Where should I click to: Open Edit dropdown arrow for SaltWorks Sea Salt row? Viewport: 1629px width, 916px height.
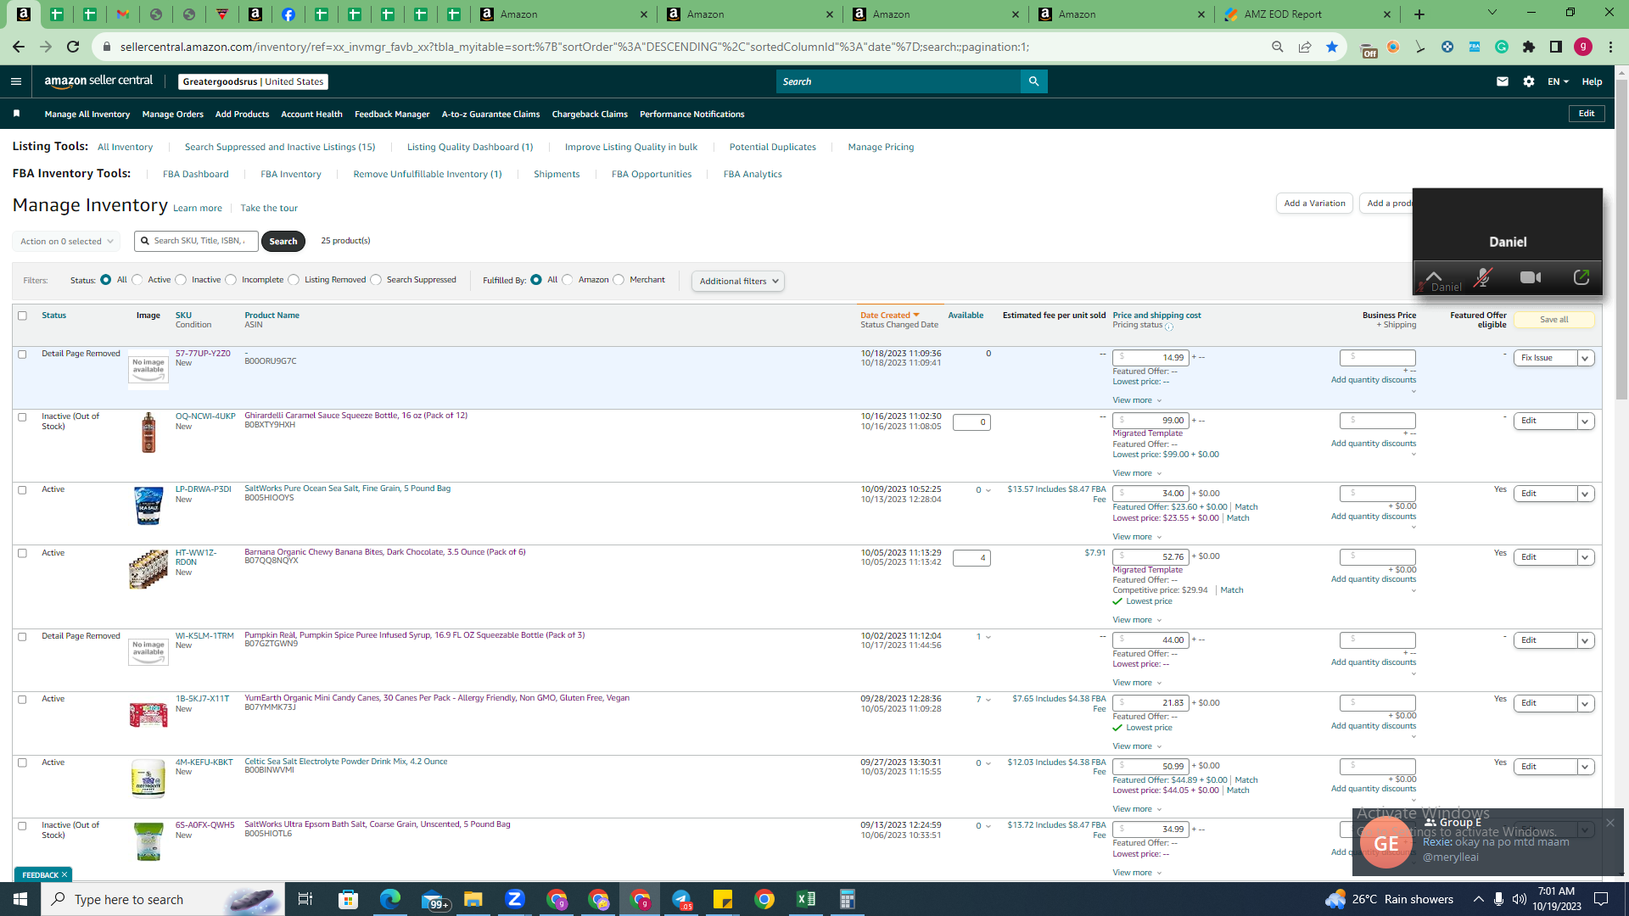1585,494
